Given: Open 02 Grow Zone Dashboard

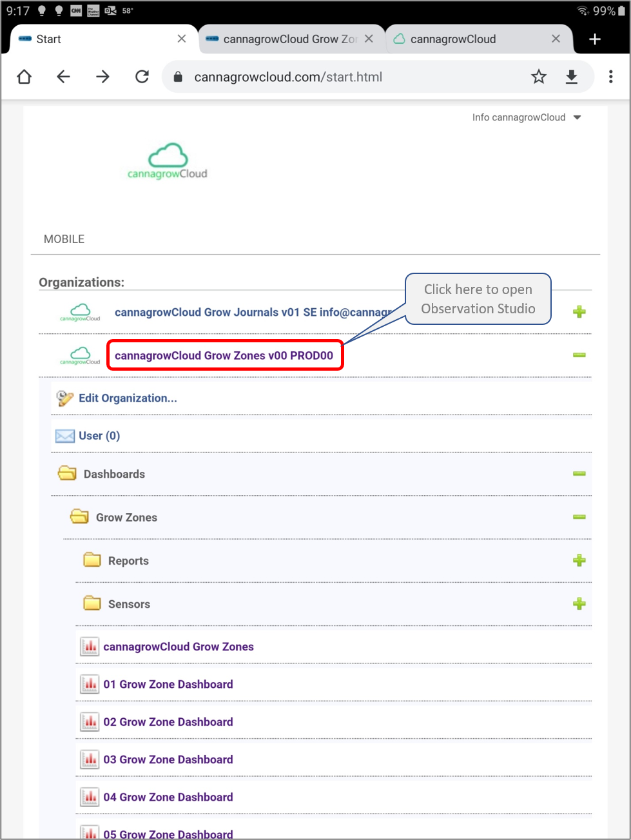Looking at the screenshot, I should (168, 722).
